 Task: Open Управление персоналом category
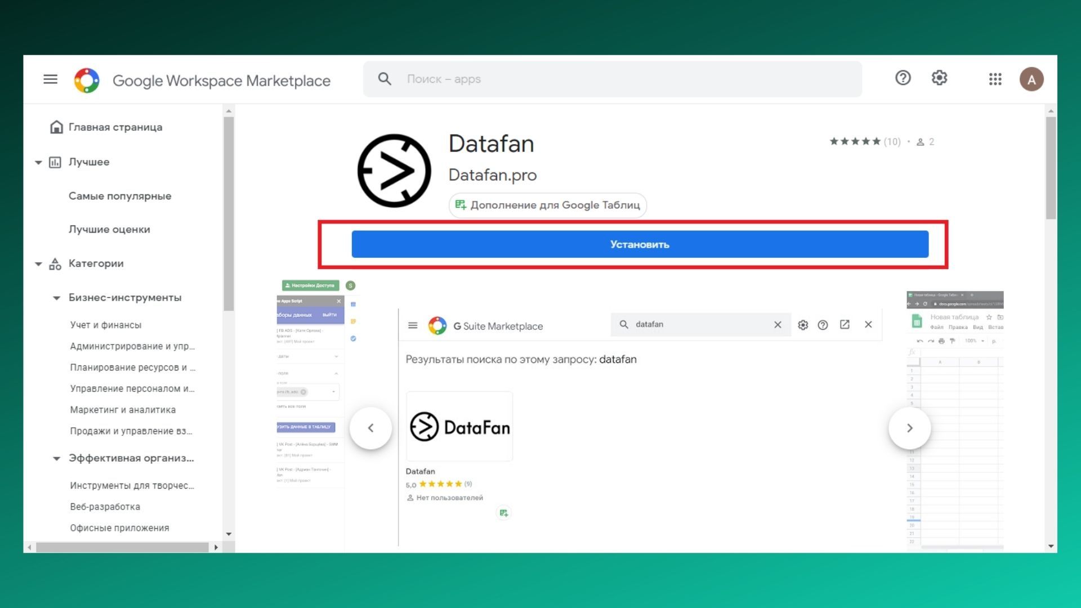[x=132, y=388]
